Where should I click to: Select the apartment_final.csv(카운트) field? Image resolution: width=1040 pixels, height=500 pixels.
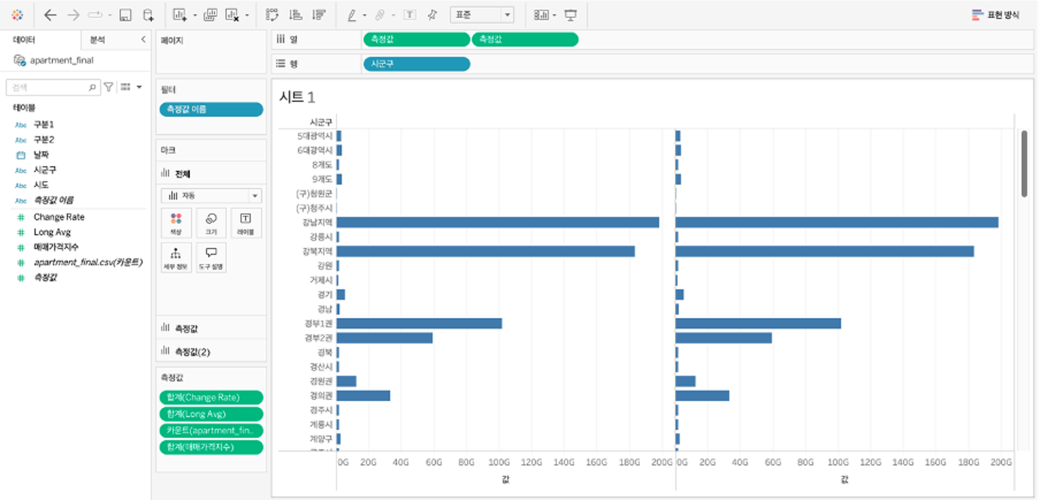(x=88, y=262)
